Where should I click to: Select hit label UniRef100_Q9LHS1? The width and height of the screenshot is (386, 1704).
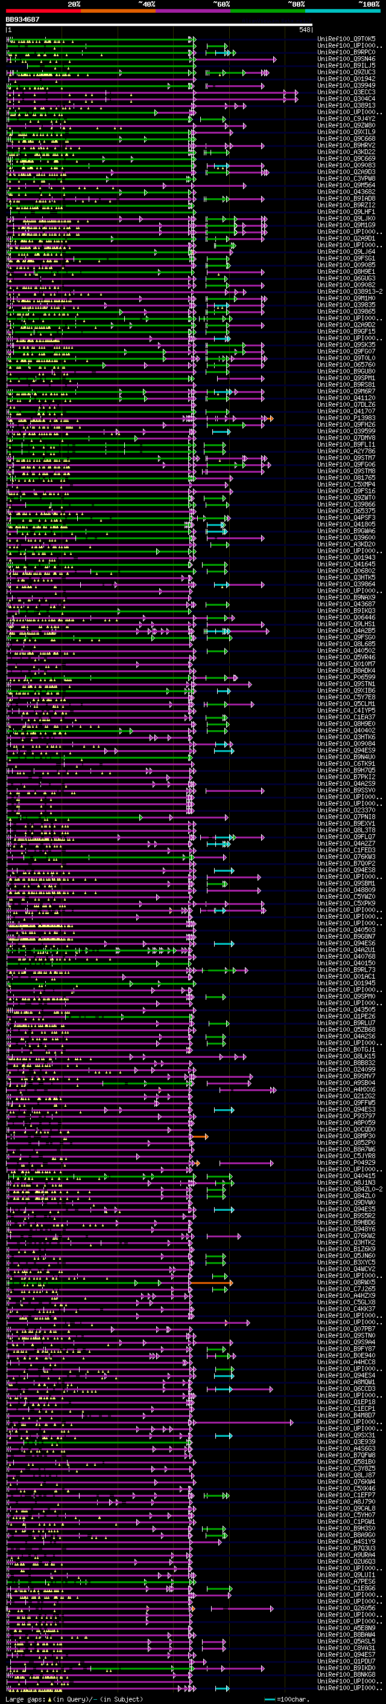point(346,624)
